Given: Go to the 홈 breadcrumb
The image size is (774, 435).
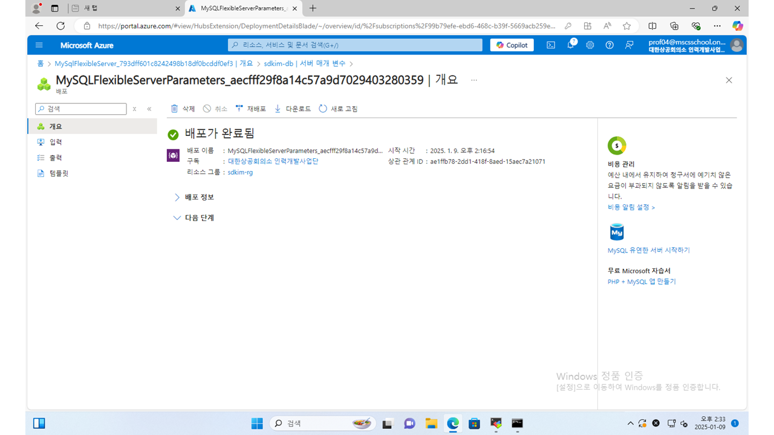Looking at the screenshot, I should pos(40,63).
